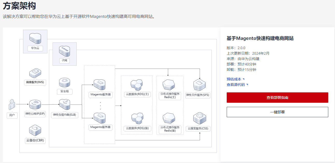Click the 云备份(CBR) shield icon
Screen dimensions: 335x163
coord(35,130)
